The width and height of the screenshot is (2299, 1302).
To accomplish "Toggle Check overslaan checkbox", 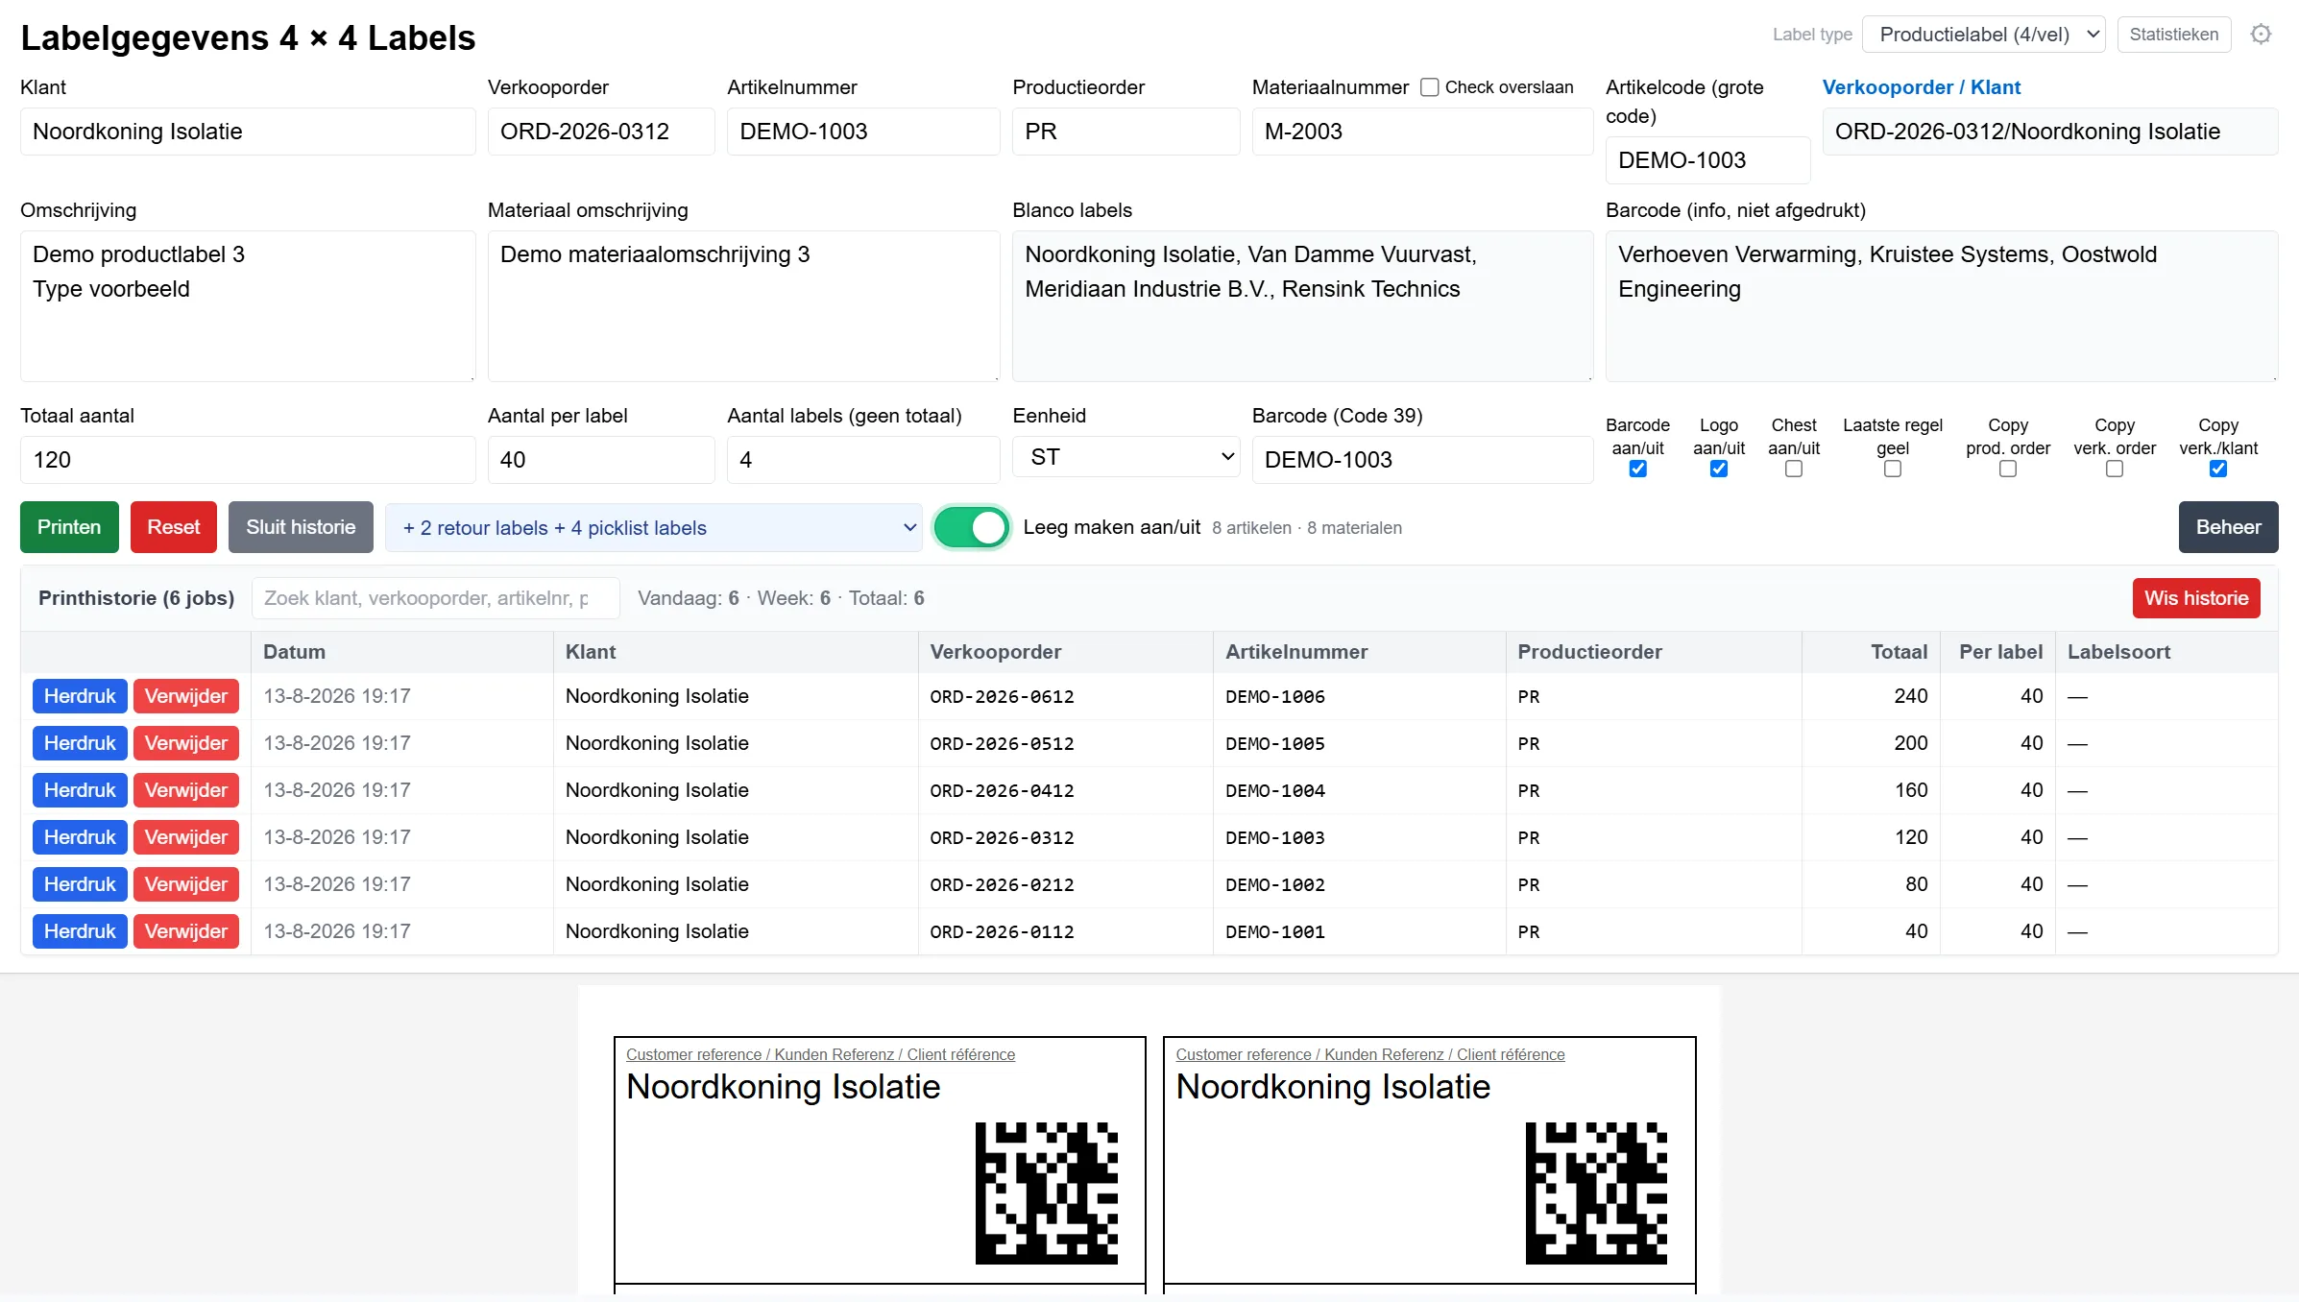I will tap(1430, 87).
